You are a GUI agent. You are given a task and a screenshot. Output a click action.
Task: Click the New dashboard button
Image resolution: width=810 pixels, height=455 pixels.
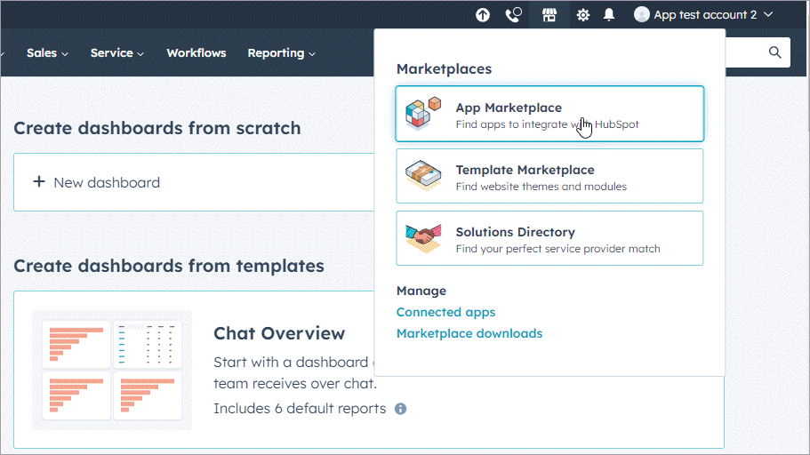[x=194, y=182]
